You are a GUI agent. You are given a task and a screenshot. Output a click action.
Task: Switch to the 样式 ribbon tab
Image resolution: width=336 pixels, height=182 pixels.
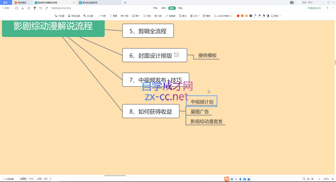coord(164,8)
